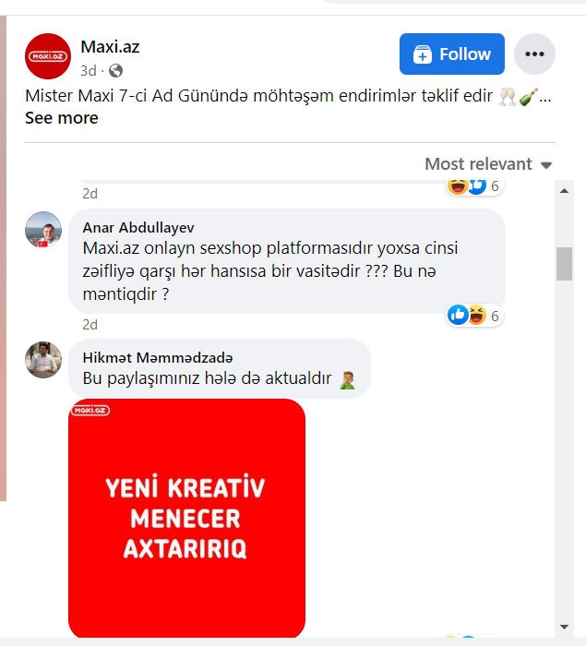Open Hikmət Məmmədzadə's name link
This screenshot has width=586, height=646.
158,357
